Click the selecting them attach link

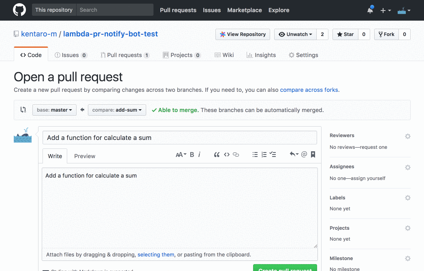[x=156, y=254]
